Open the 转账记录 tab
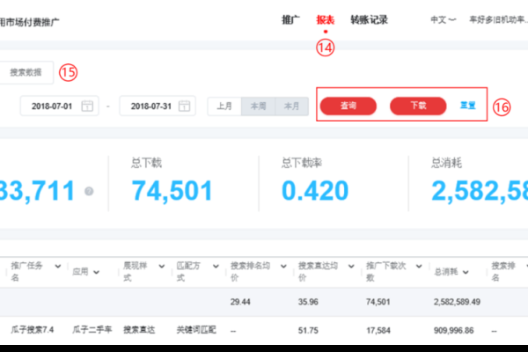This screenshot has width=528, height=352. pos(369,20)
